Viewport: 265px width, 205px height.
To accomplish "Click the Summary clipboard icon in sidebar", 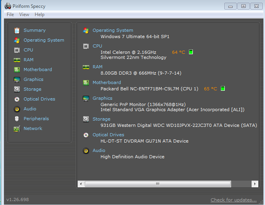I will tap(17, 31).
